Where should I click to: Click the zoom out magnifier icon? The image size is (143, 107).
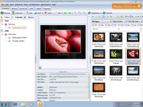pos(75,13)
